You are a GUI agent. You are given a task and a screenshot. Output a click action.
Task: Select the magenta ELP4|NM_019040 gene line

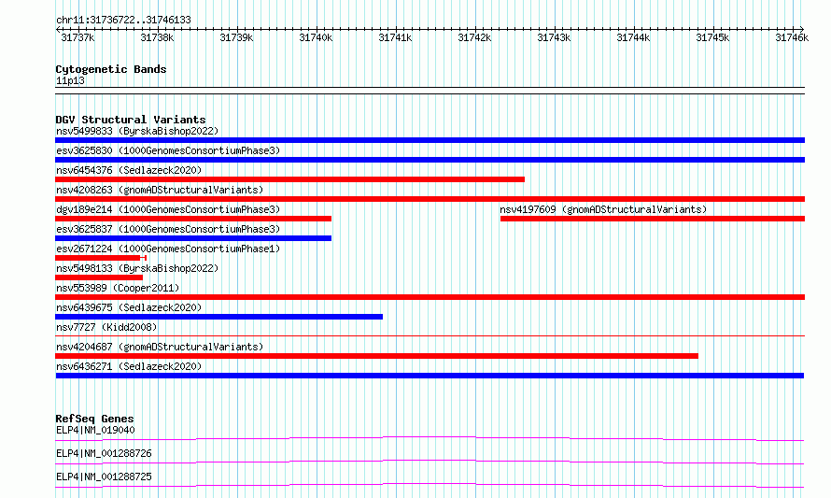(430, 438)
